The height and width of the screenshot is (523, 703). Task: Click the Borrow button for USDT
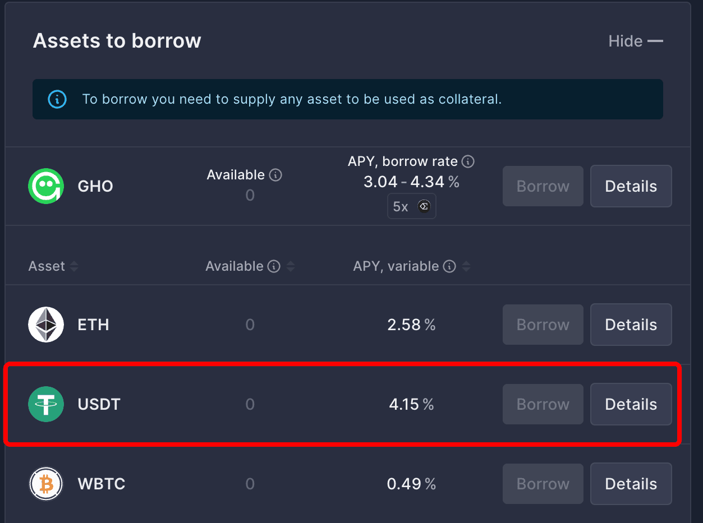[x=543, y=404]
